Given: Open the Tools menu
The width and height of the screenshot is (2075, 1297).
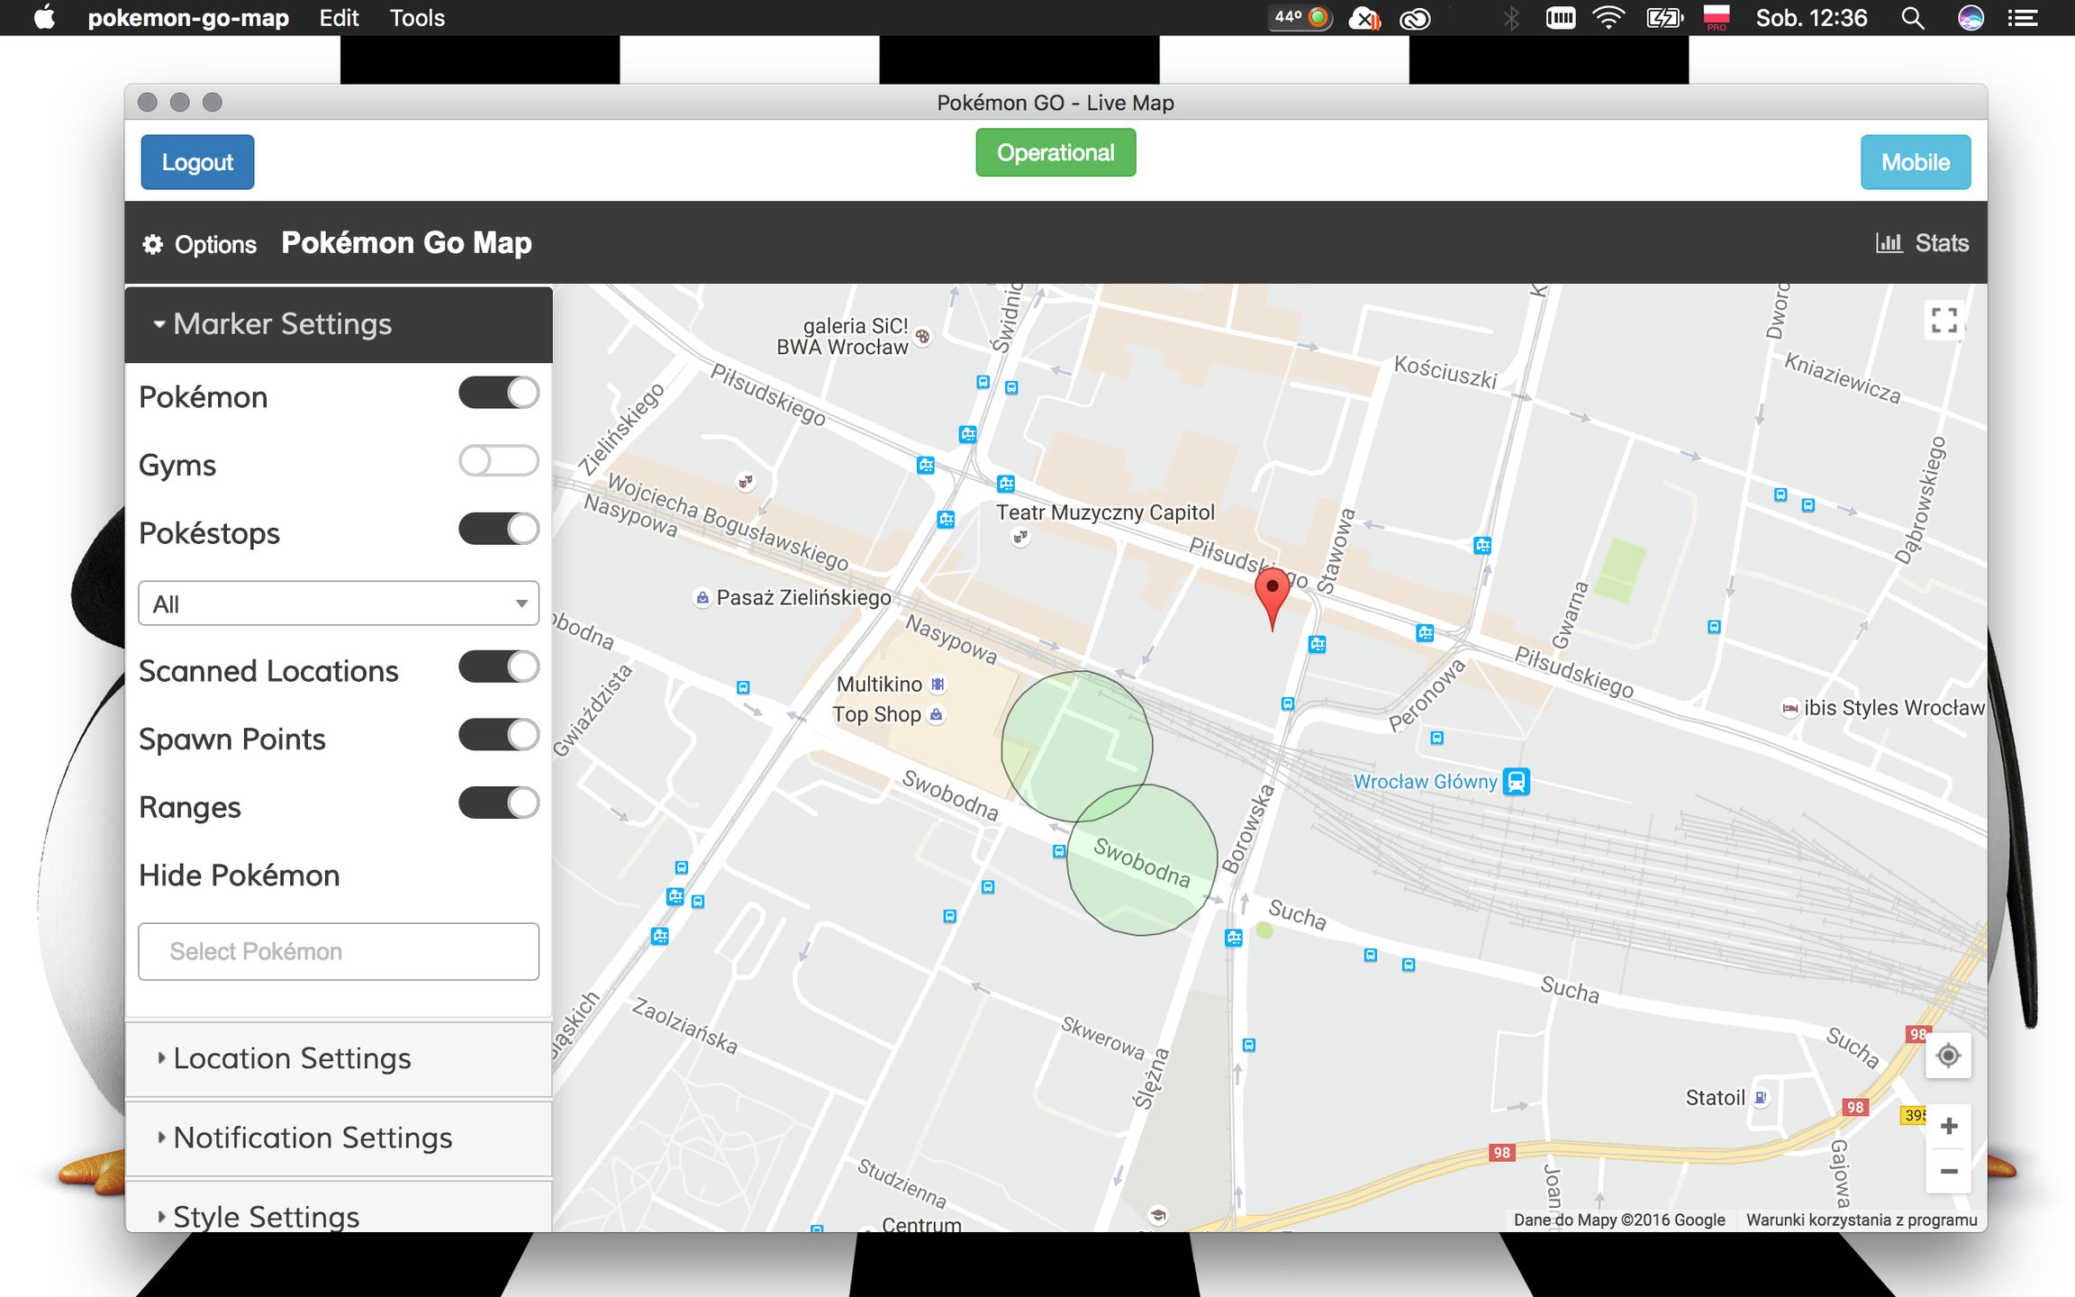Looking at the screenshot, I should 417,18.
